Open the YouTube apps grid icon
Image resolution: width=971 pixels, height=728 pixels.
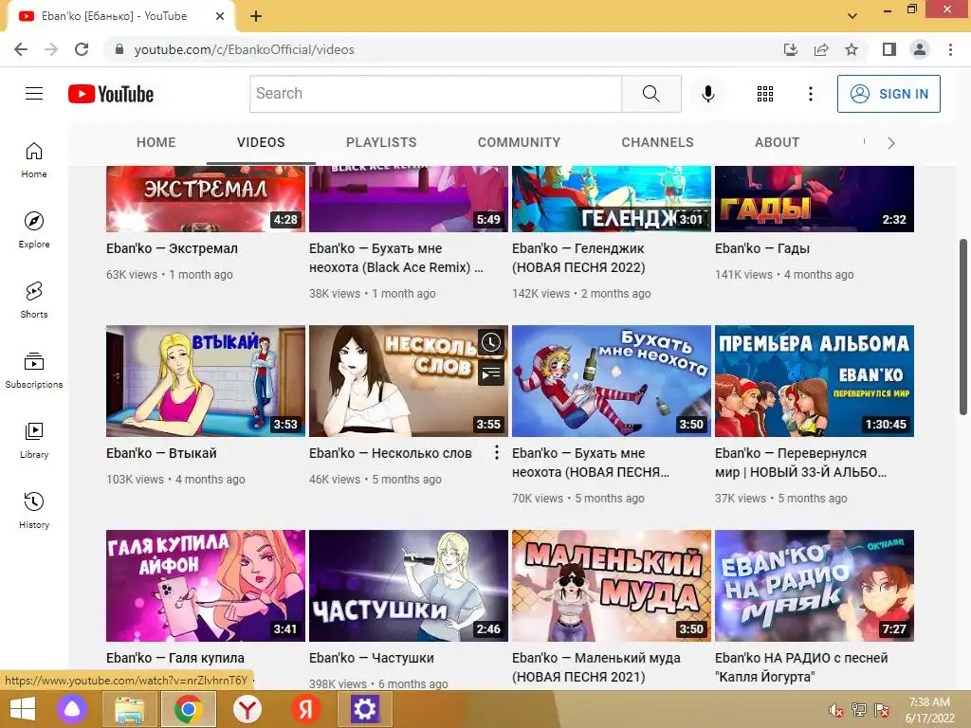(x=765, y=94)
